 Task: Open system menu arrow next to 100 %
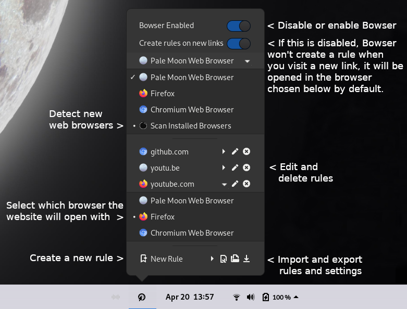296,297
